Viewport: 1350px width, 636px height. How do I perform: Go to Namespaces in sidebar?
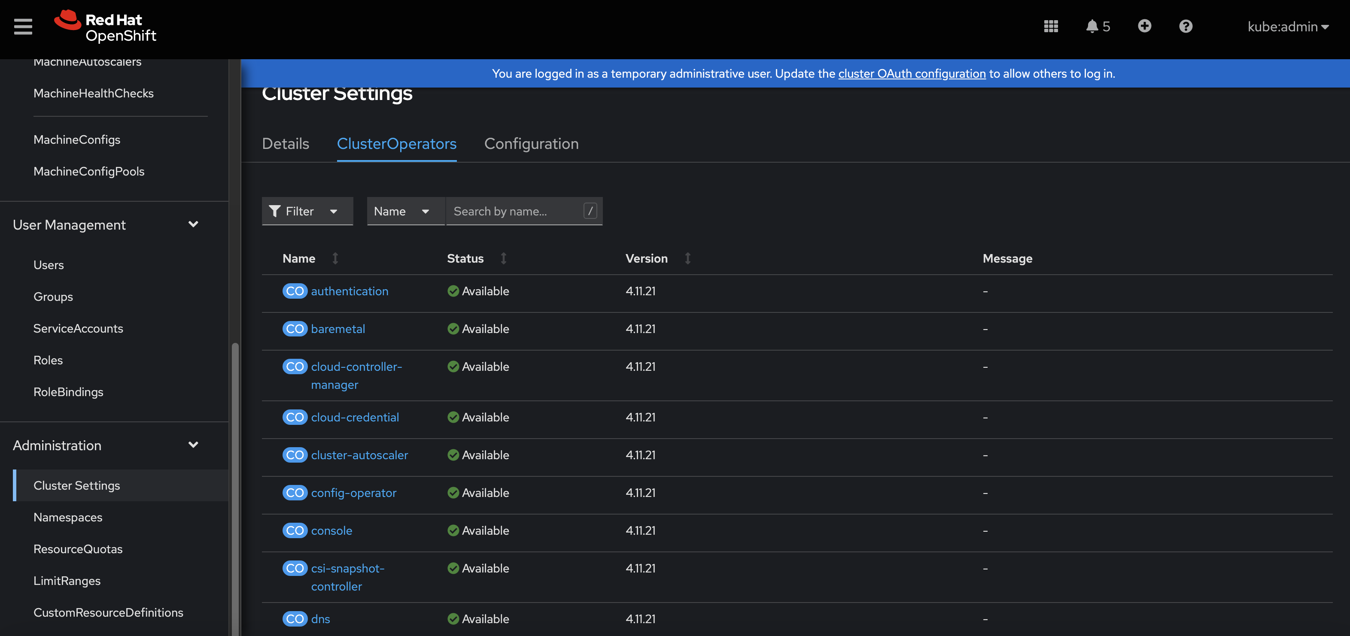(x=68, y=518)
